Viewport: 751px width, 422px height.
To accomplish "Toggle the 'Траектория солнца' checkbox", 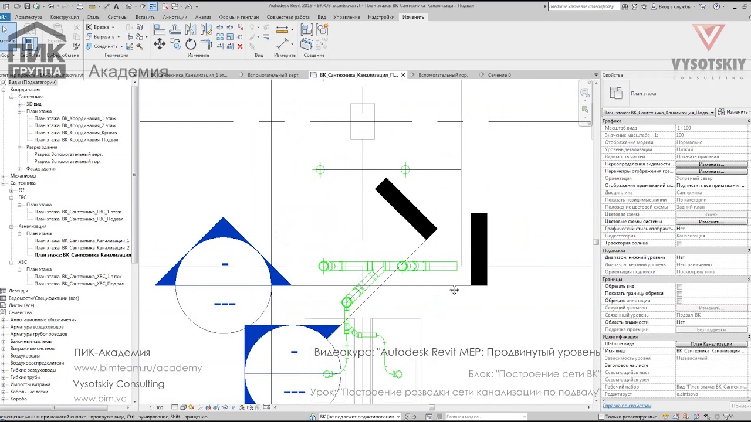I will (679, 243).
